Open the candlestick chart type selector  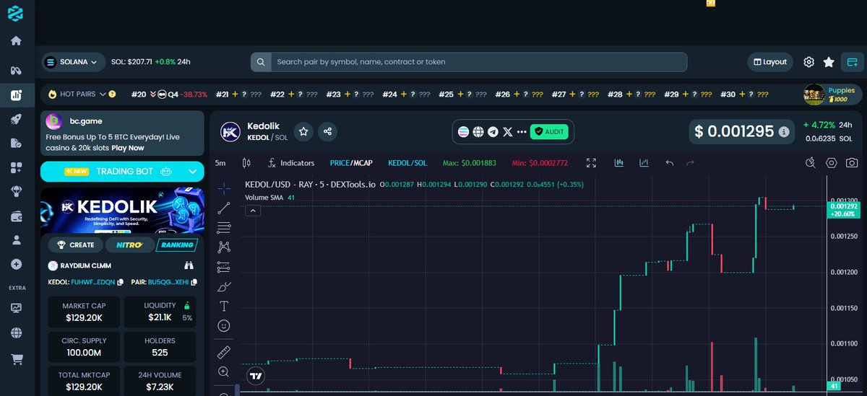point(246,163)
